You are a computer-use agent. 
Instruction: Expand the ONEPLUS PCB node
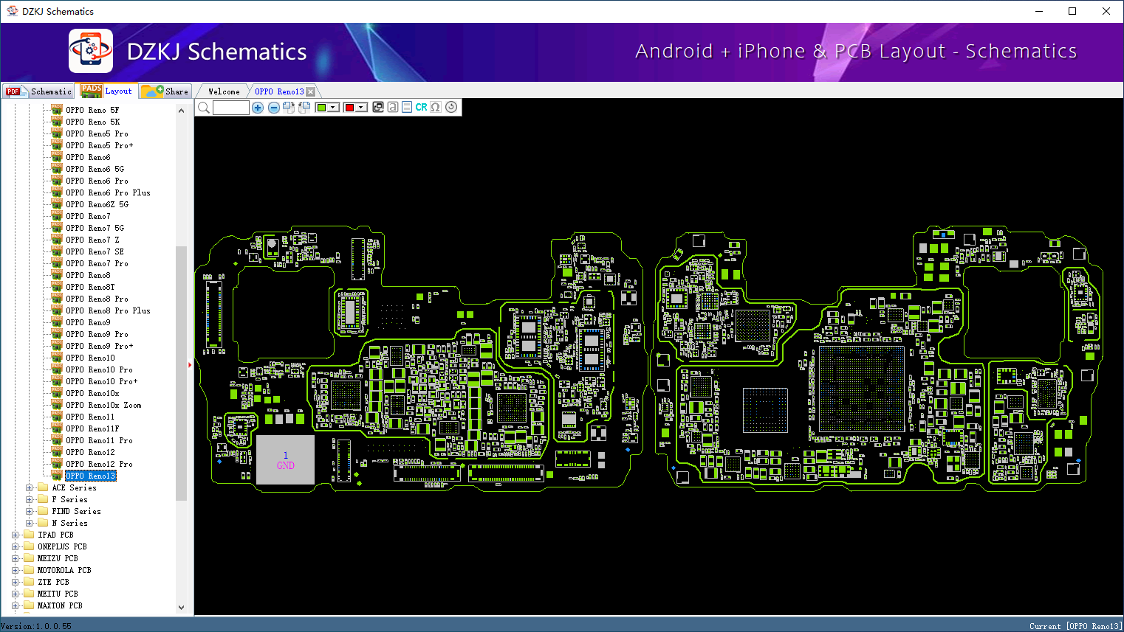[15, 546]
